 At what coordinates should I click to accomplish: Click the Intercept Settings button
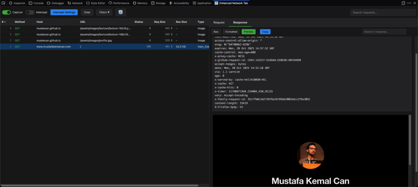coord(64,12)
